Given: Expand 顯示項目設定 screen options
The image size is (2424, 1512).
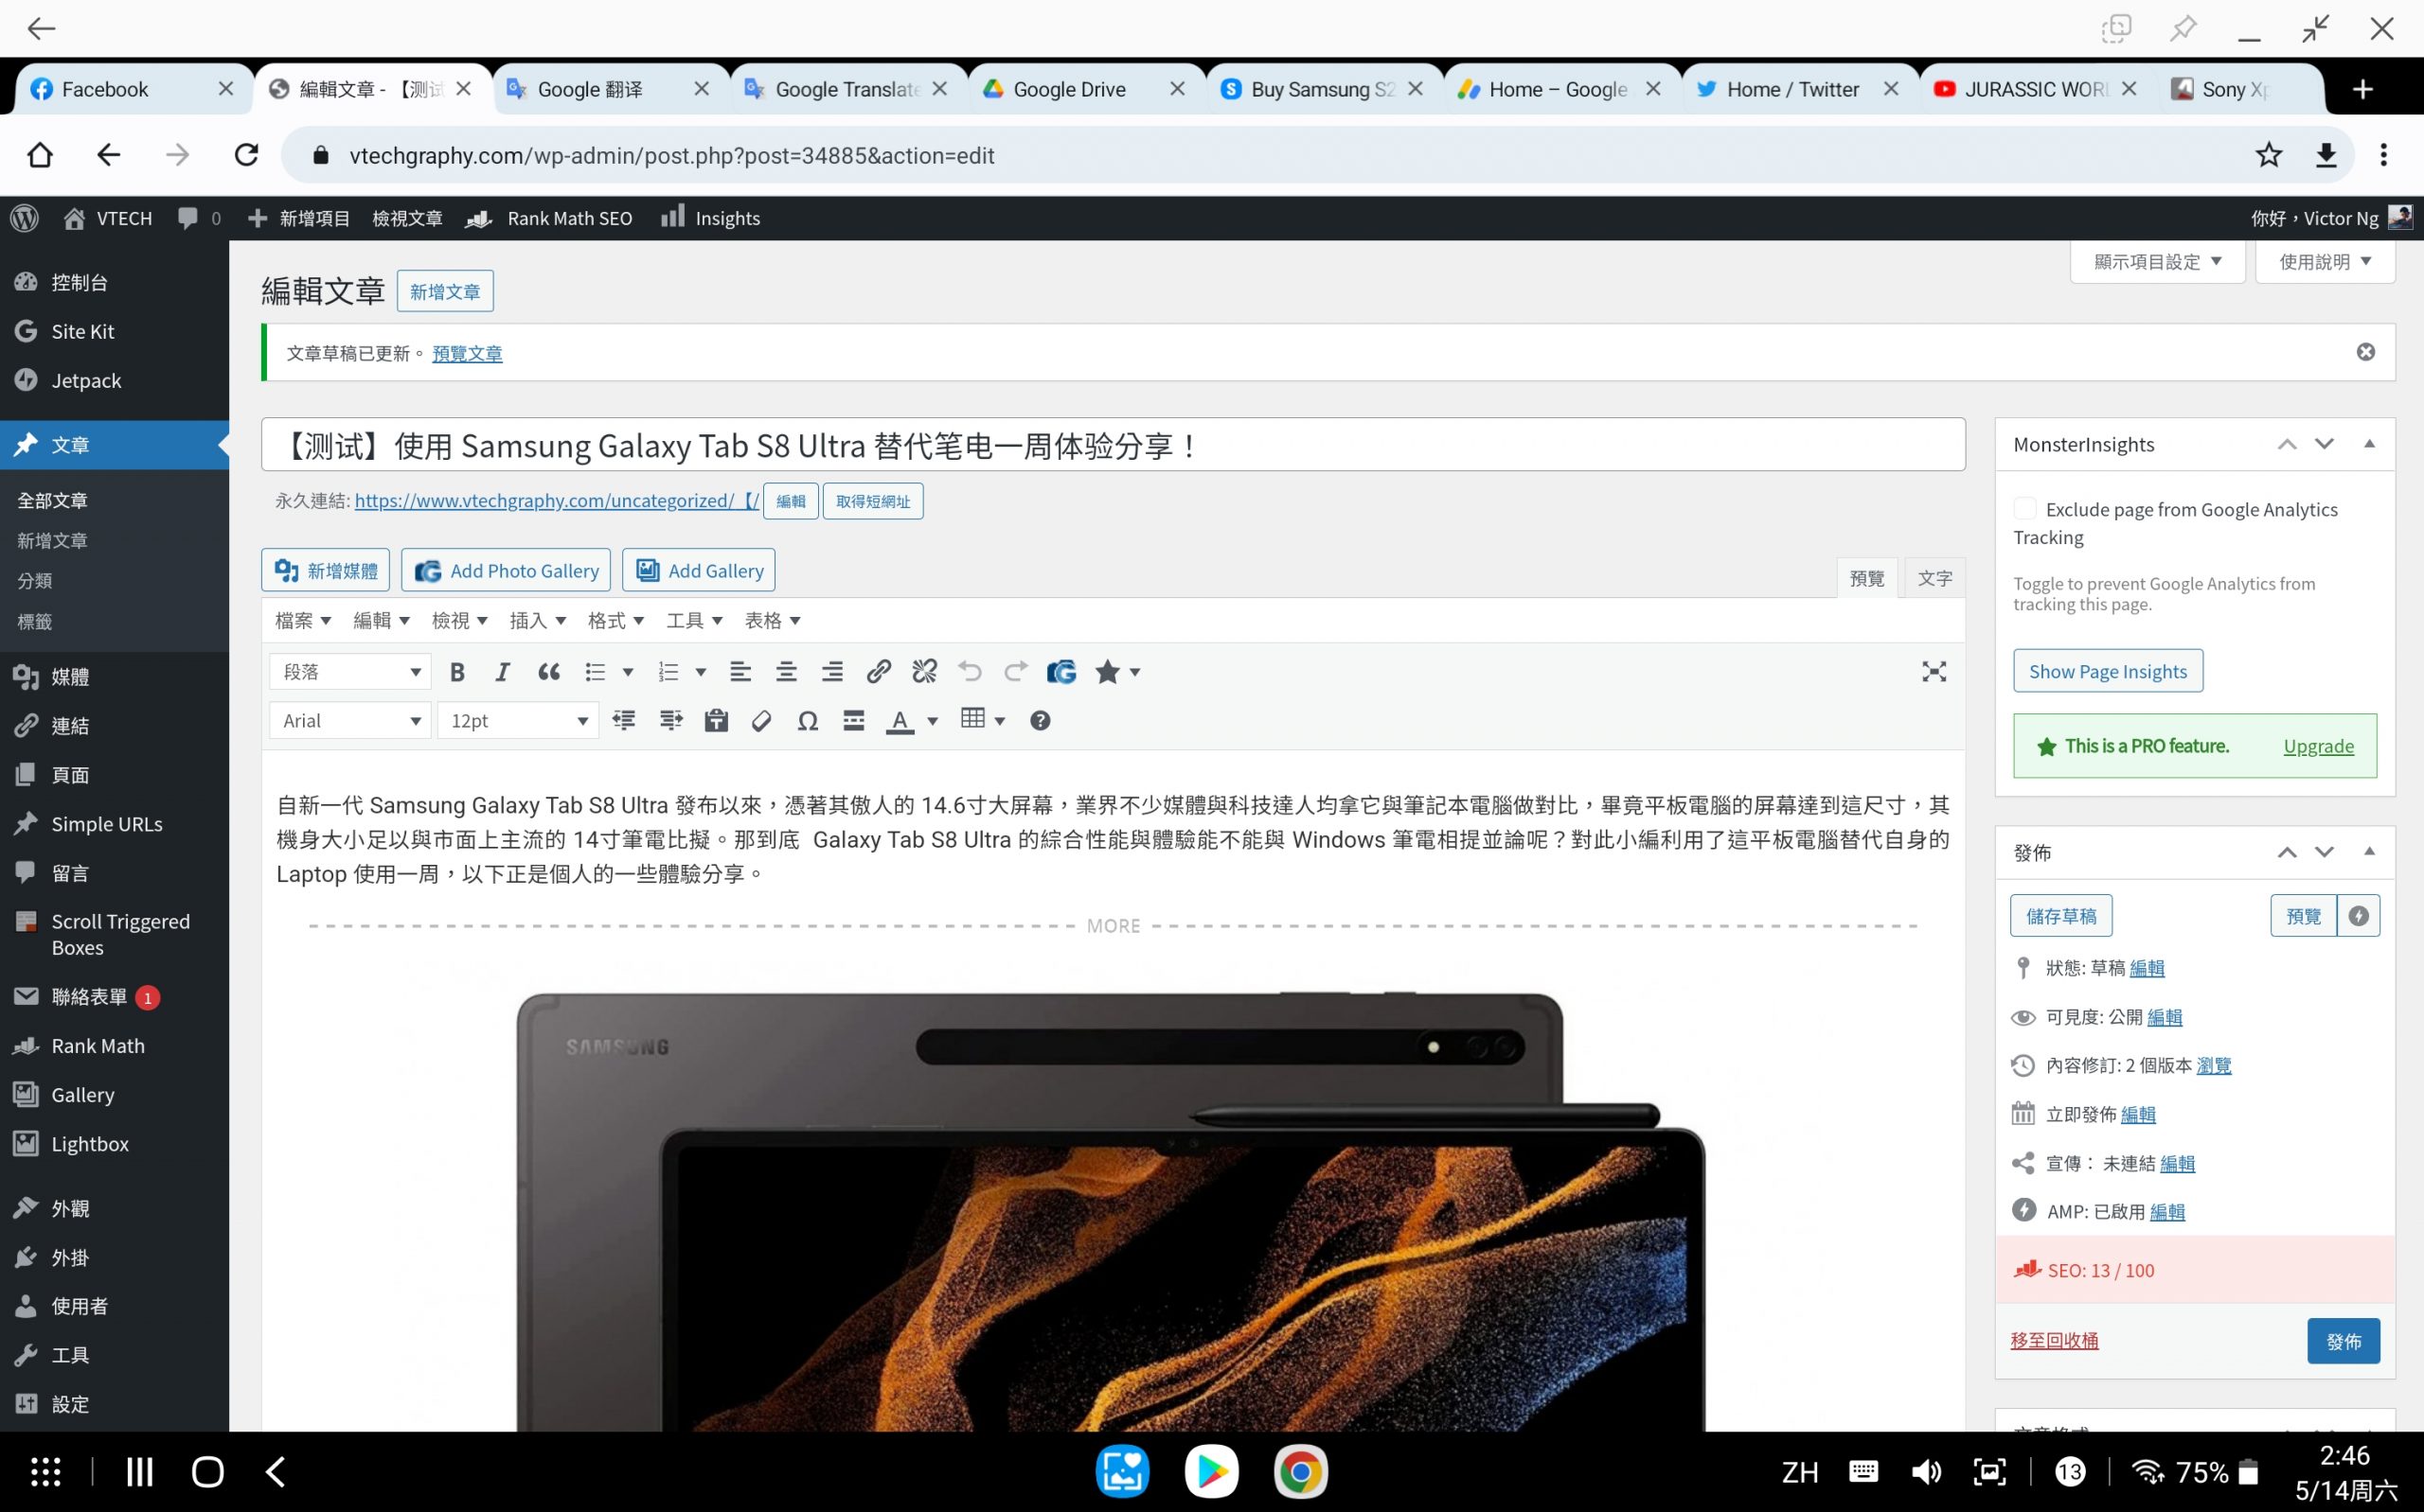Looking at the screenshot, I should [x=2158, y=262].
